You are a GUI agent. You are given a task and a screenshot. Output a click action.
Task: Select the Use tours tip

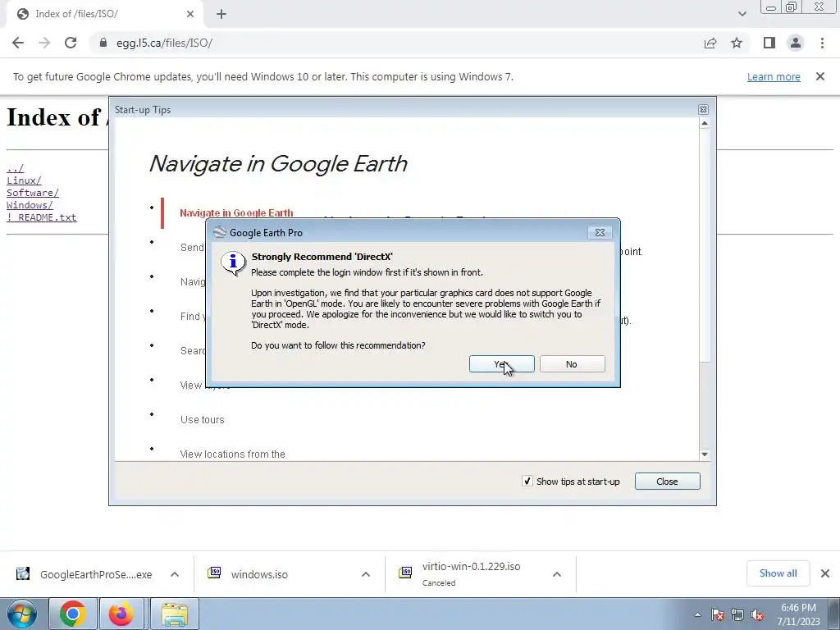click(x=202, y=419)
